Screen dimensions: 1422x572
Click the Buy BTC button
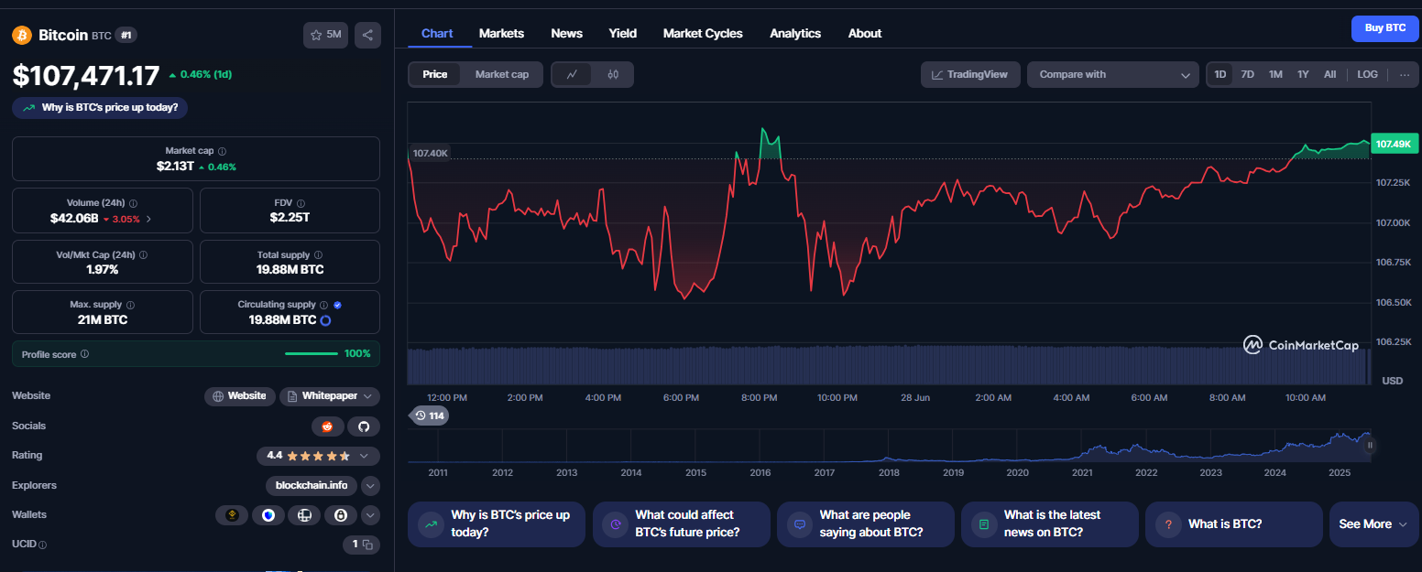(1384, 28)
